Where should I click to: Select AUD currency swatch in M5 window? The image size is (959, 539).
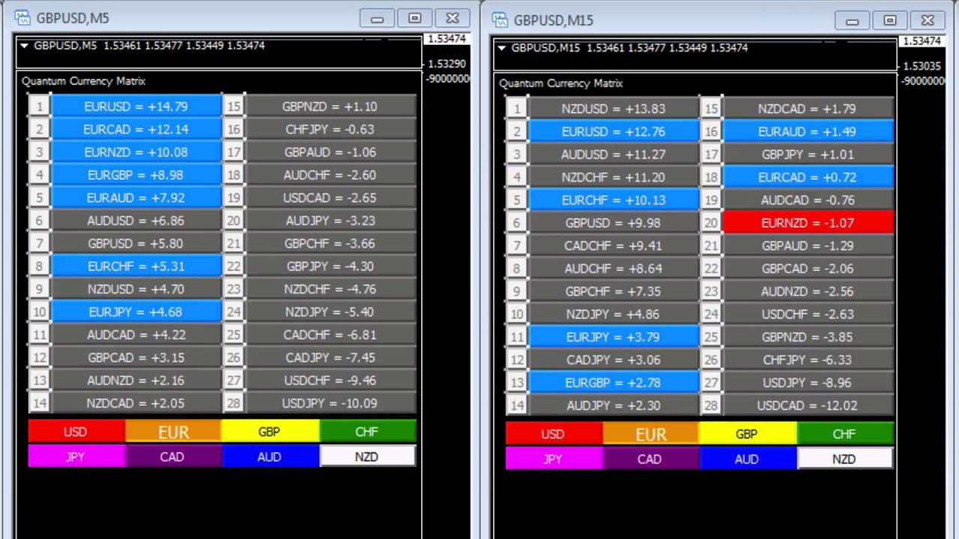[270, 457]
